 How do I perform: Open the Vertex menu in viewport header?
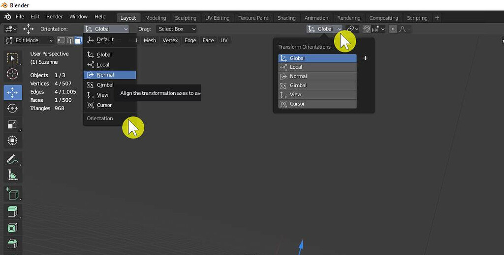pyautogui.click(x=170, y=40)
